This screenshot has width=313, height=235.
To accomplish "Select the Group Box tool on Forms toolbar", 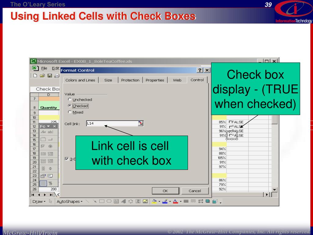I will (x=43, y=139).
